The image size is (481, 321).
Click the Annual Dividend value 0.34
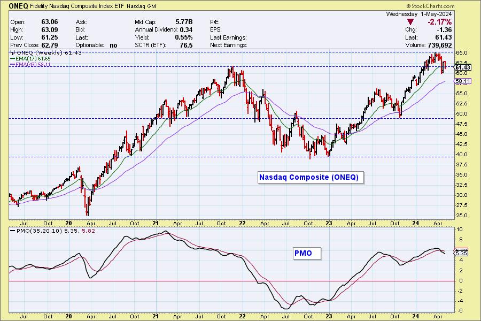186,30
